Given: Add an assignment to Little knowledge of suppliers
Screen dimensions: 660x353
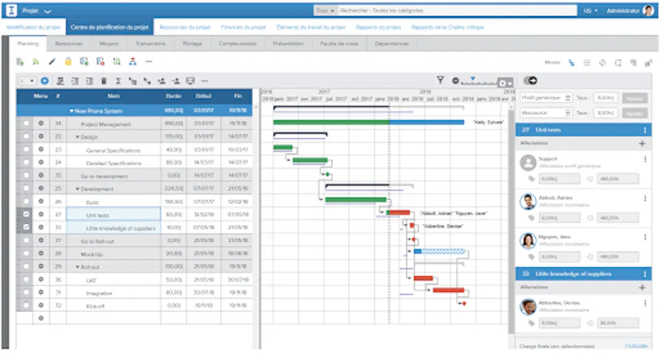Looking at the screenshot, I should pos(642,288).
